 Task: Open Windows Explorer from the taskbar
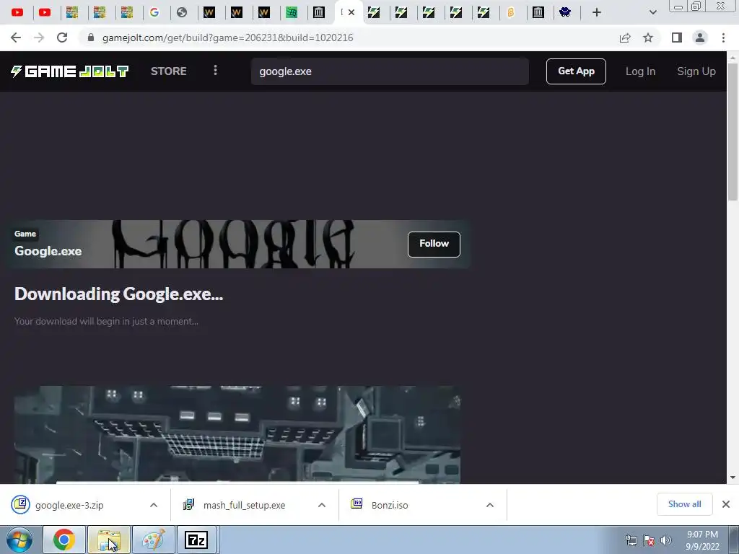pos(109,540)
